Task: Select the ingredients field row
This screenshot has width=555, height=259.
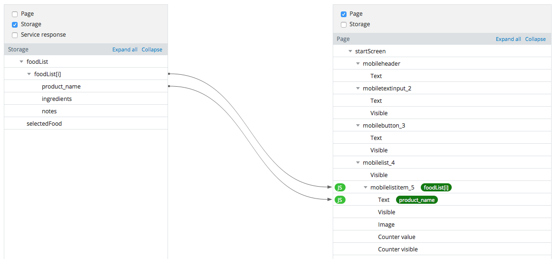Action: pos(86,99)
